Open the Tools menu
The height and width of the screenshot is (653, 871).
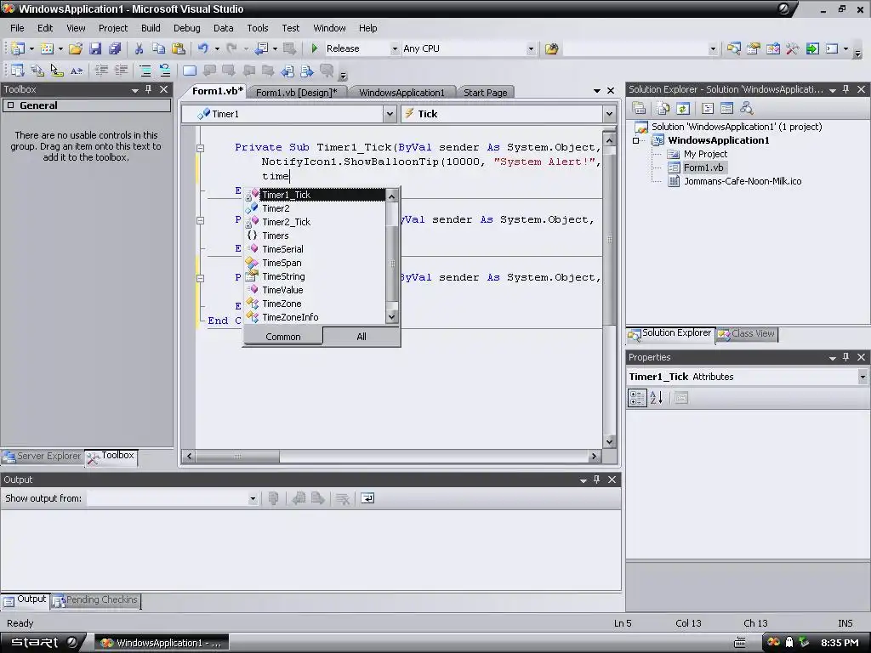[x=257, y=28]
